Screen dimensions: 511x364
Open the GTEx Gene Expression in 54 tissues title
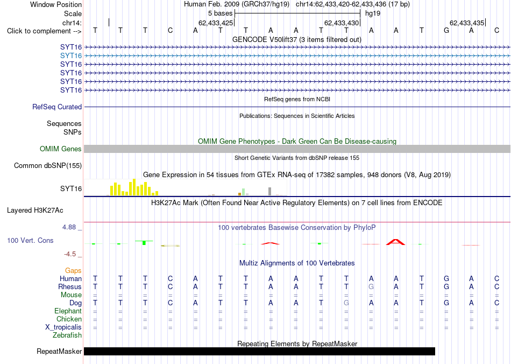297,175
